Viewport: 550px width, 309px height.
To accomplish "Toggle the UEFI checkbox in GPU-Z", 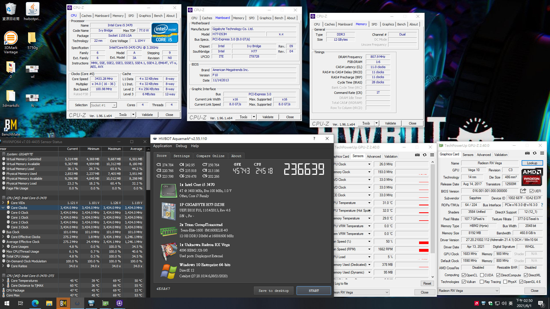I will 531,191.
